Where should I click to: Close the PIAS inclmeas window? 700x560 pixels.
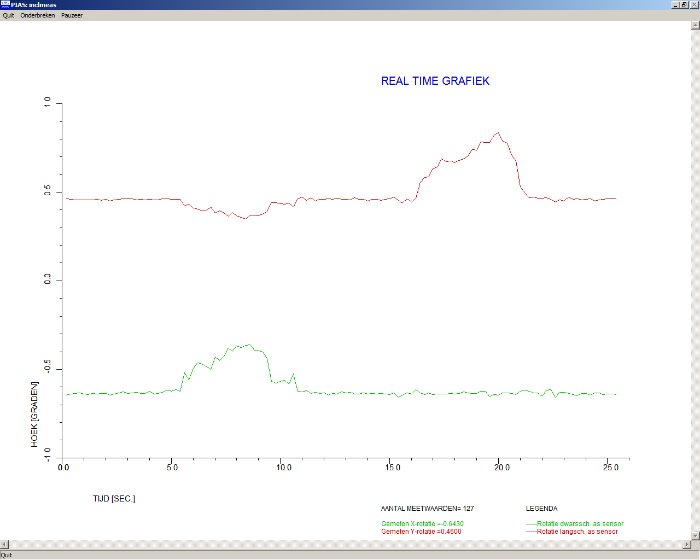coord(693,5)
